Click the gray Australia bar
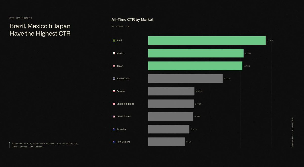Image resolution: width=304 pixels, height=167 pixels. pos(169,129)
